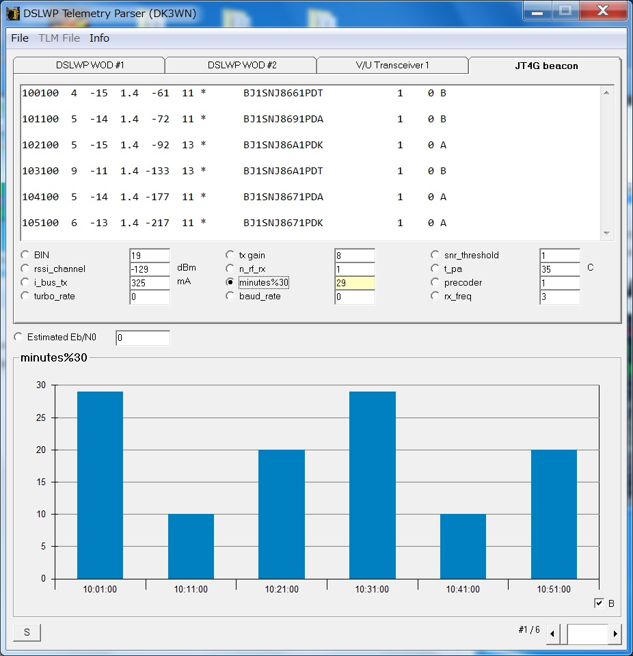Click the BIN value field
Viewport: 633px width, 656px height.
(150, 255)
